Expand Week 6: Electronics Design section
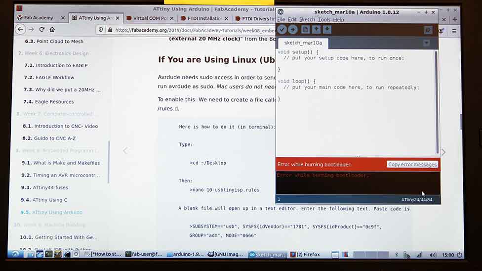This screenshot has width=482, height=271. [53, 53]
